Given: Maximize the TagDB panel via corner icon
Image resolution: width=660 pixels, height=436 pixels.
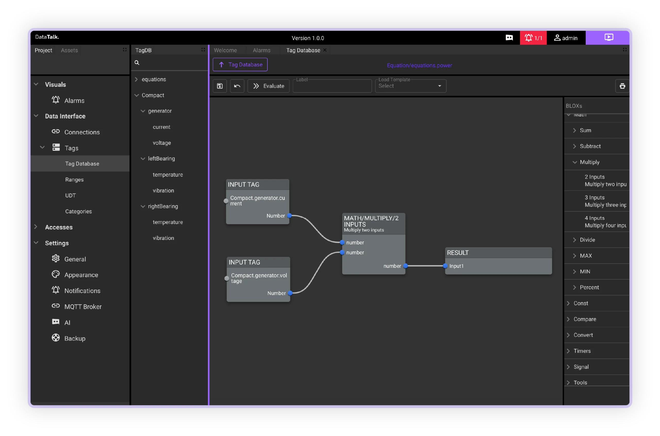Looking at the screenshot, I should pos(203,50).
